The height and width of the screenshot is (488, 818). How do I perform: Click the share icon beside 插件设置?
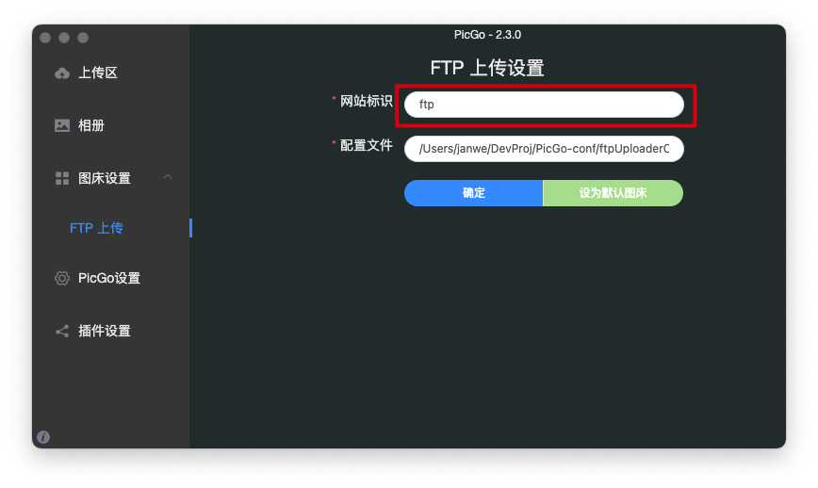click(62, 331)
